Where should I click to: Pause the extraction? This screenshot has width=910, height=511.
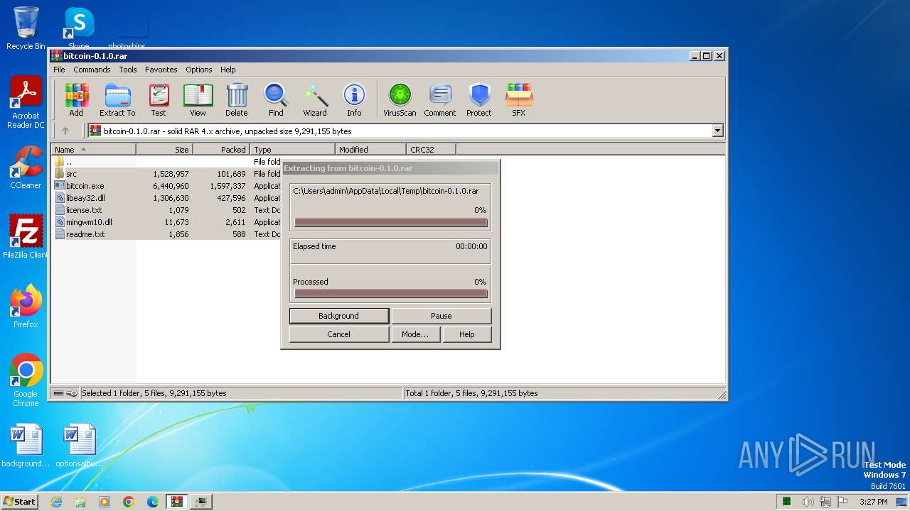pos(441,316)
